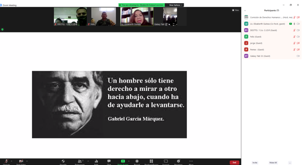Click the D1 avatar of DESTTO participant
Image resolution: width=303 pixels, height=165 pixels.
pyautogui.click(x=246, y=30)
